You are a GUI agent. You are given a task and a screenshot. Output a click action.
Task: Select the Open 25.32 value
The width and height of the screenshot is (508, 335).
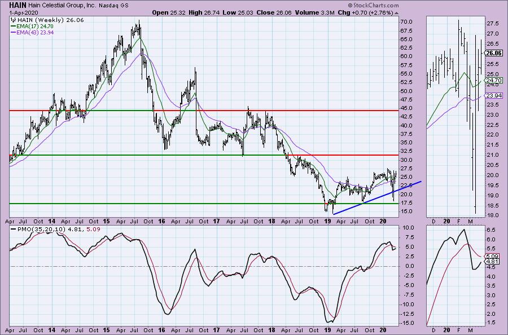[168, 12]
